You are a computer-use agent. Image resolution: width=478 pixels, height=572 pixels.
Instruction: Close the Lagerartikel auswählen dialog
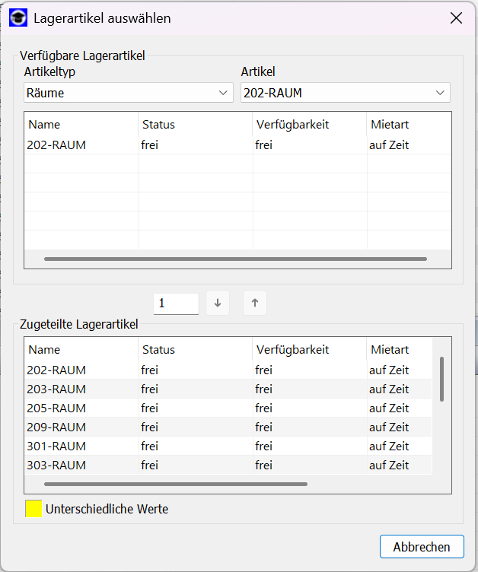456,18
